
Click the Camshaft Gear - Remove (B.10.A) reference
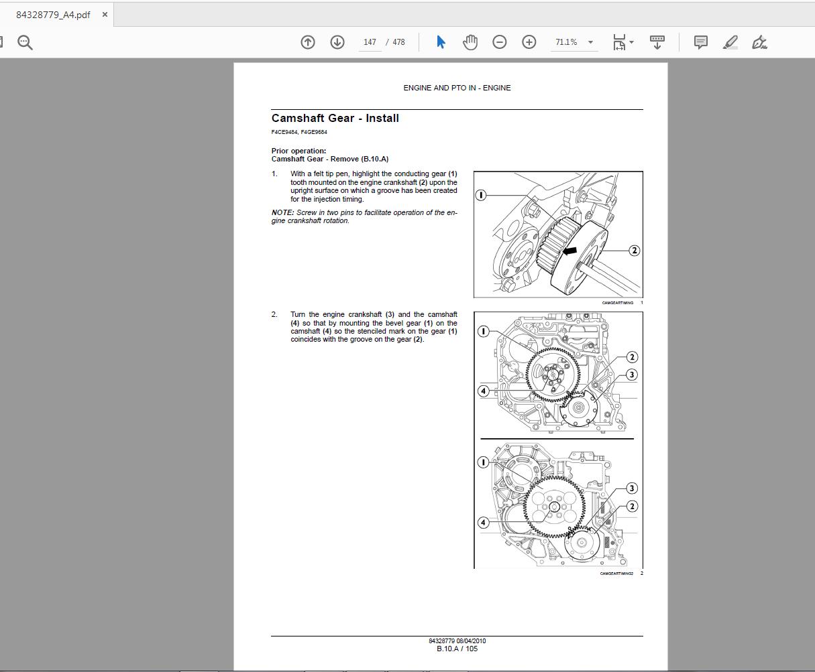pyautogui.click(x=330, y=159)
